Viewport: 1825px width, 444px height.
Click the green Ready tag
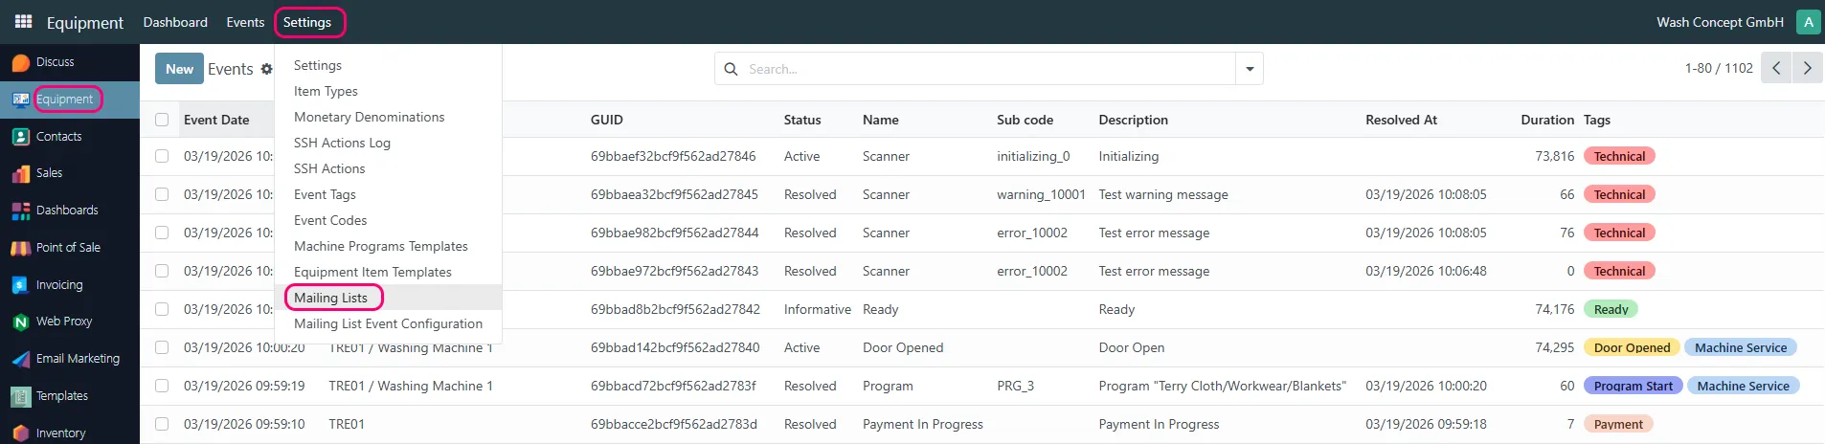pos(1611,309)
